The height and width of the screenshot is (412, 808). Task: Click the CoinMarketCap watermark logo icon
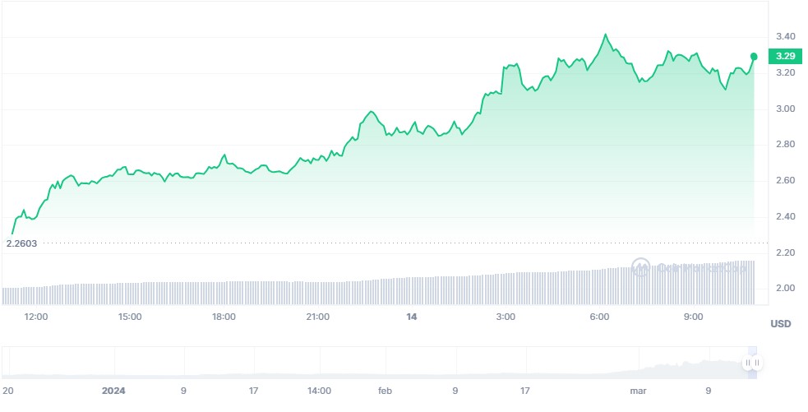click(640, 267)
